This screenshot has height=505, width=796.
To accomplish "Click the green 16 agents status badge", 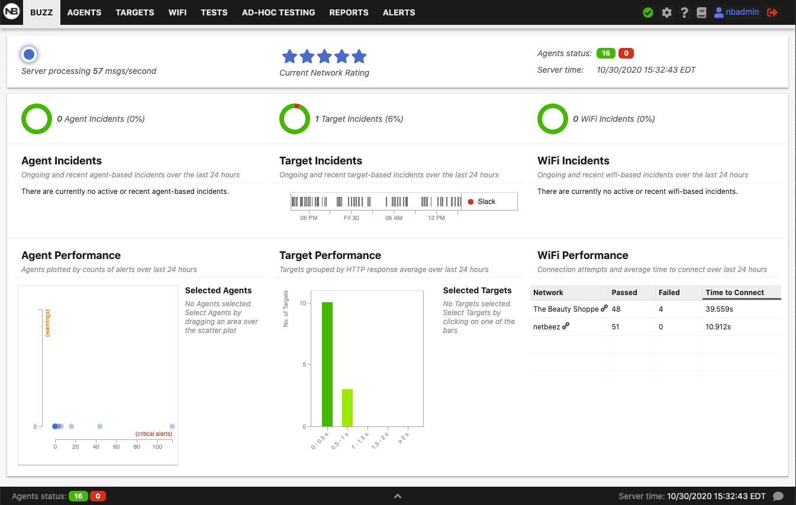I will [x=605, y=53].
